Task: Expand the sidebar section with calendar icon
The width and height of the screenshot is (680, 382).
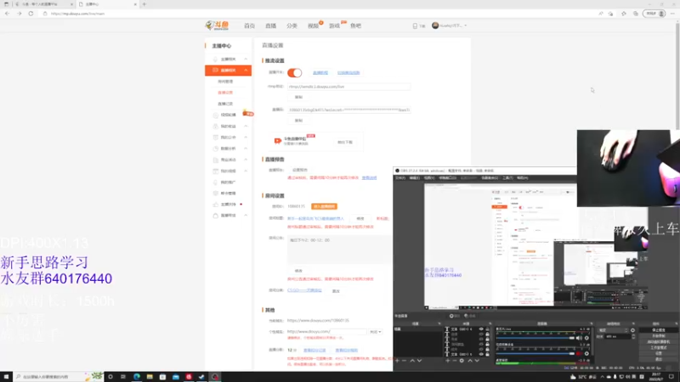Action: [x=246, y=171]
